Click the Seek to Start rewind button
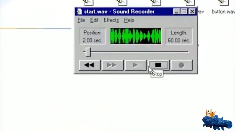The height and width of the screenshot is (132, 235). pyautogui.click(x=90, y=65)
